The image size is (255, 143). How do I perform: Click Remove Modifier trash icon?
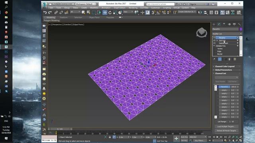[x=229, y=59]
